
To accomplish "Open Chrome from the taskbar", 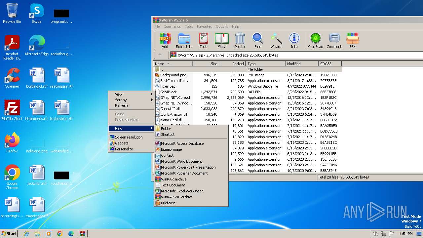I will [60, 234].
